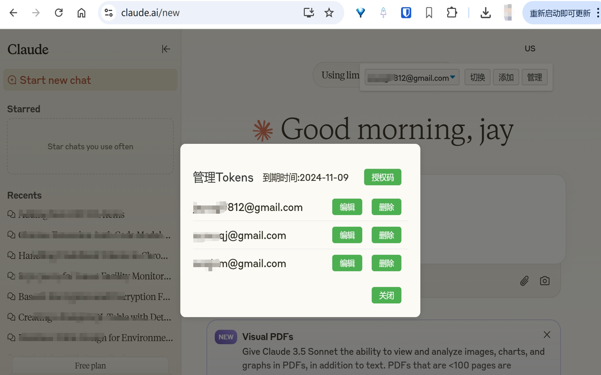Viewport: 601px width, 375px height.
Task: Go back using the browser back arrow
Action: (13, 13)
